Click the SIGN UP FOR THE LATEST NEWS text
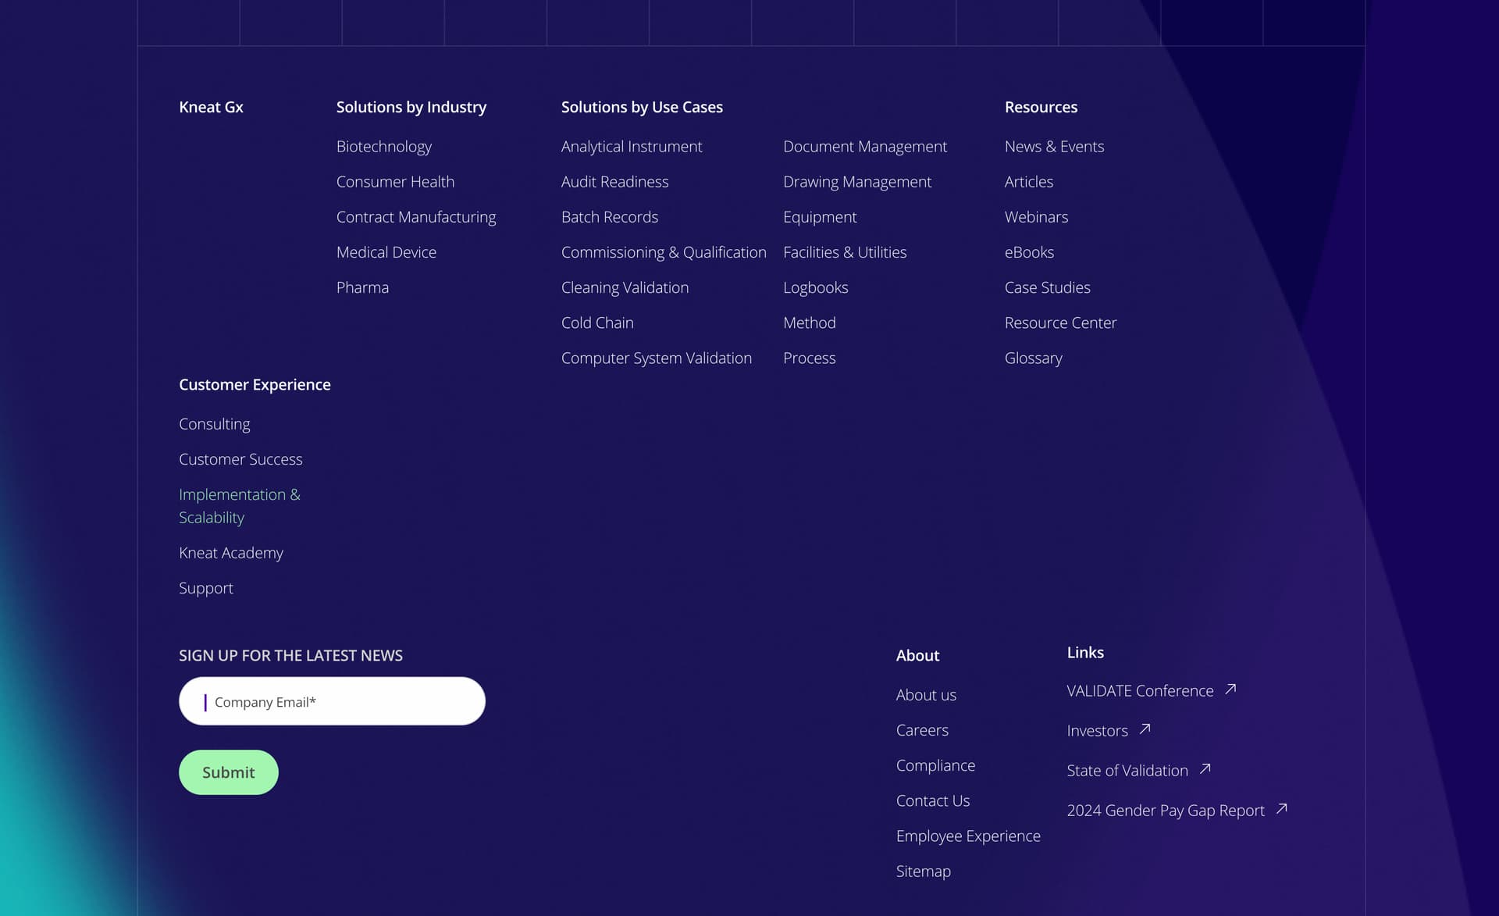1499x916 pixels. [x=290, y=656]
